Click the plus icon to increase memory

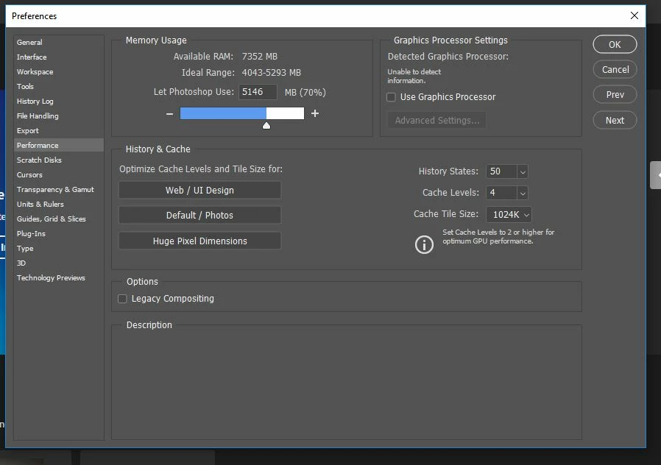tap(315, 113)
